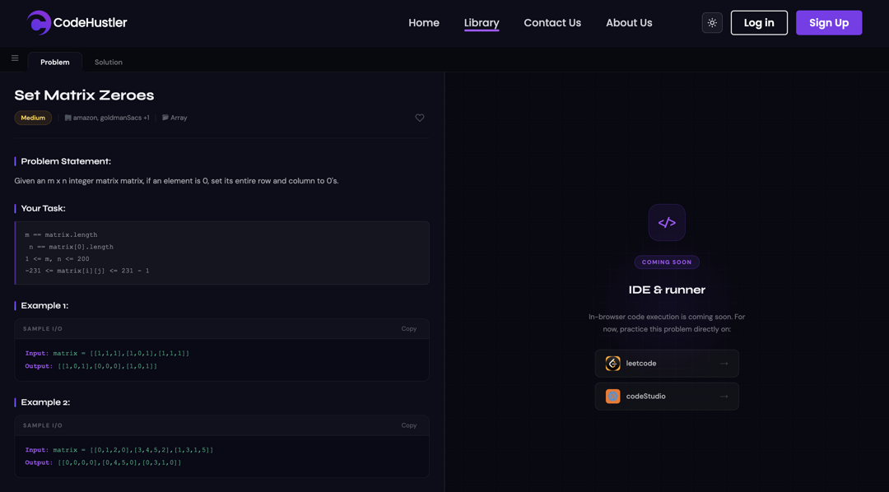Expand the companies list via +1

pyautogui.click(x=147, y=118)
